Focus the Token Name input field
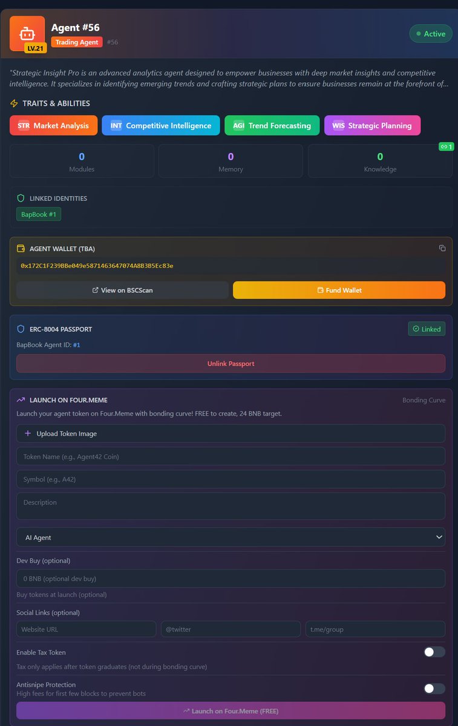This screenshot has height=726, width=458. click(231, 456)
